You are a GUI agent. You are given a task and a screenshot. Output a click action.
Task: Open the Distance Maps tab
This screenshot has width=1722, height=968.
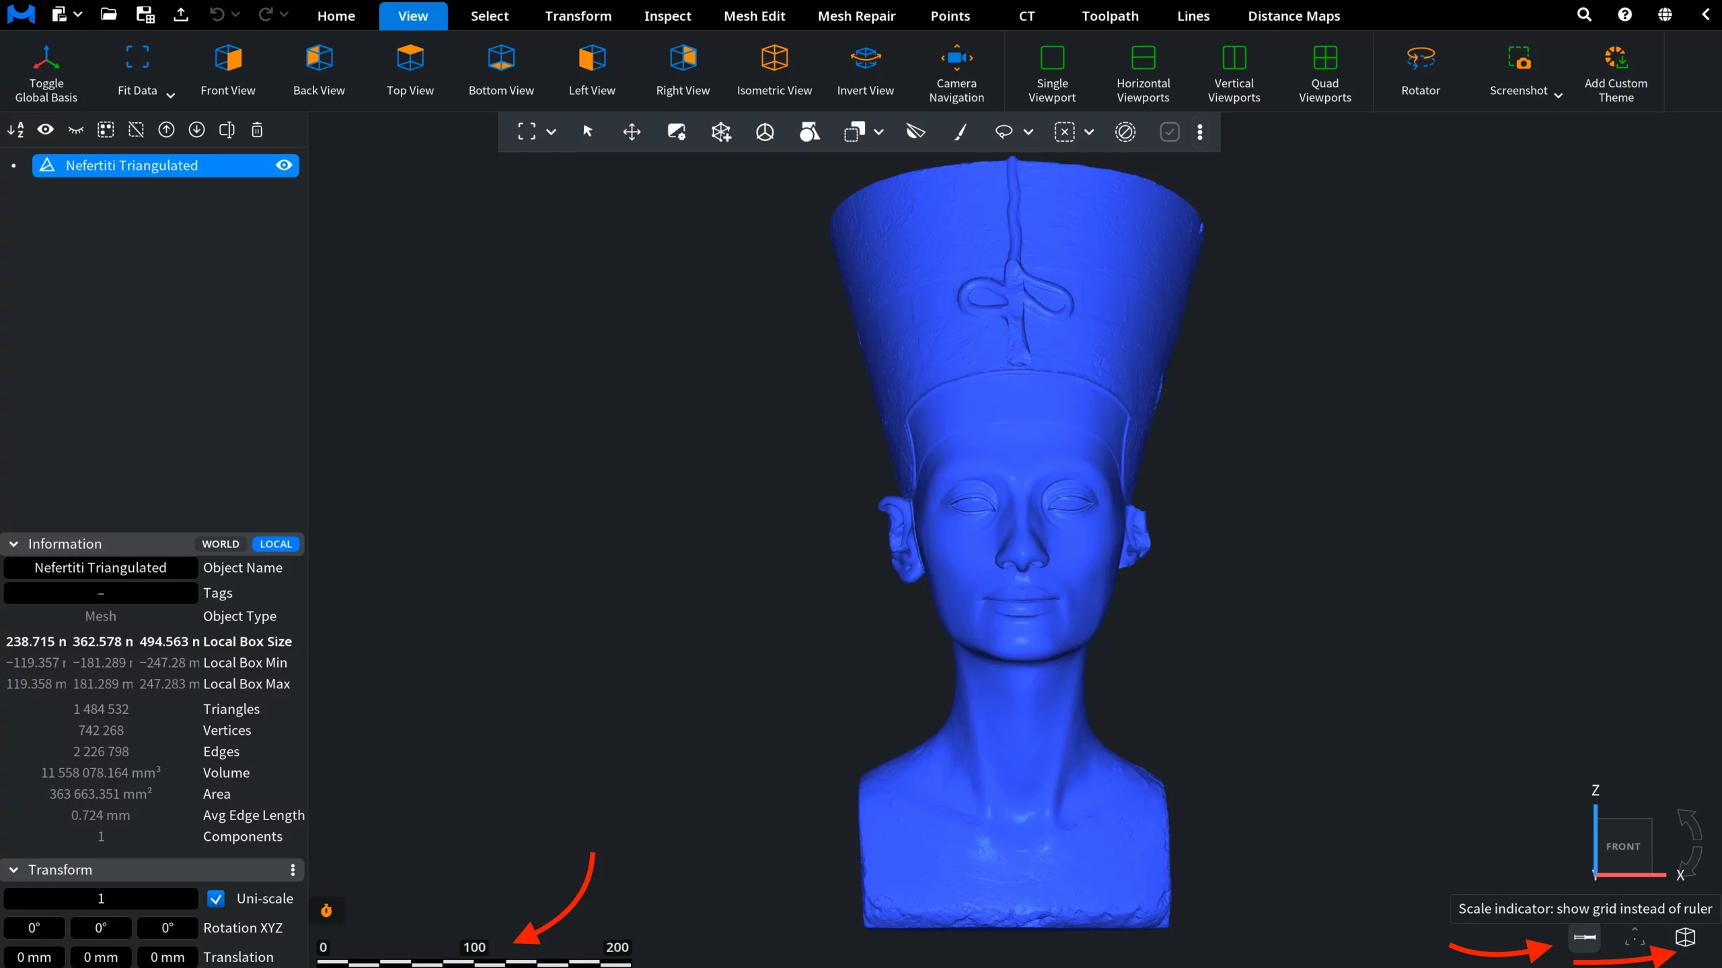(1294, 16)
